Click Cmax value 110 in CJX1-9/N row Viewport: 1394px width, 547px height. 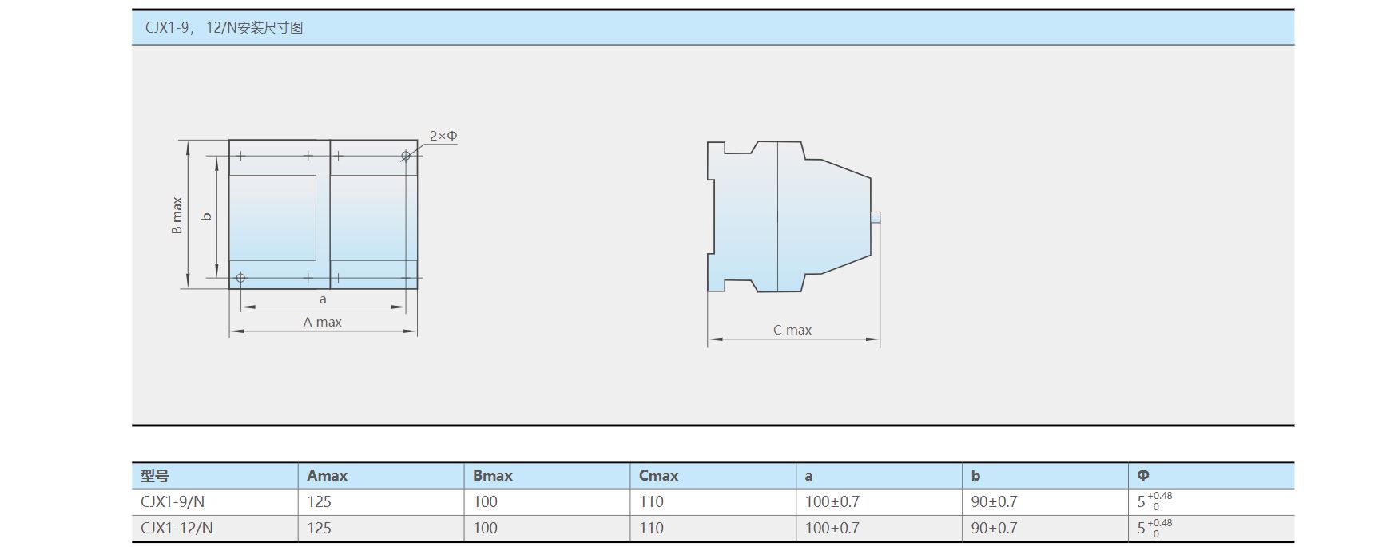651,502
